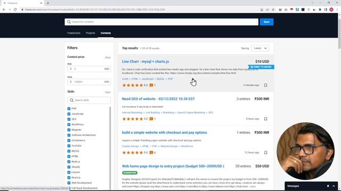Uncheck the PHP skill filter
341x191 pixels.
coord(69,108)
